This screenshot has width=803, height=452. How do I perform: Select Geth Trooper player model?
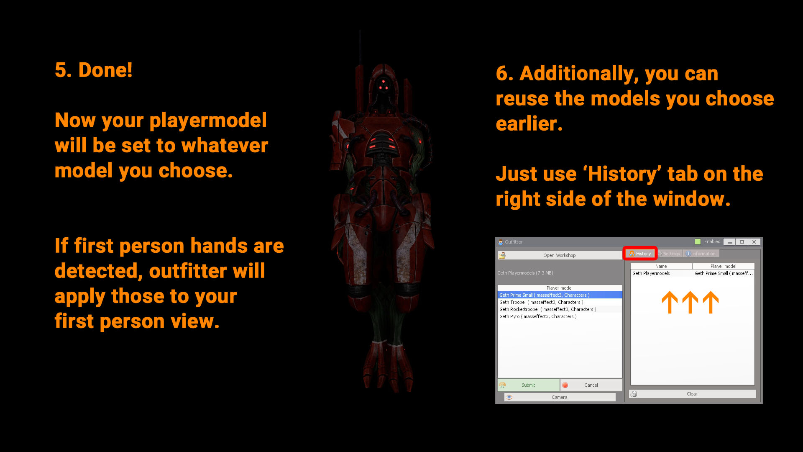tap(541, 302)
